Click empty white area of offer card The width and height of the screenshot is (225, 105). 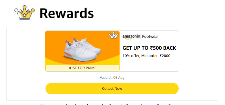(149, 64)
